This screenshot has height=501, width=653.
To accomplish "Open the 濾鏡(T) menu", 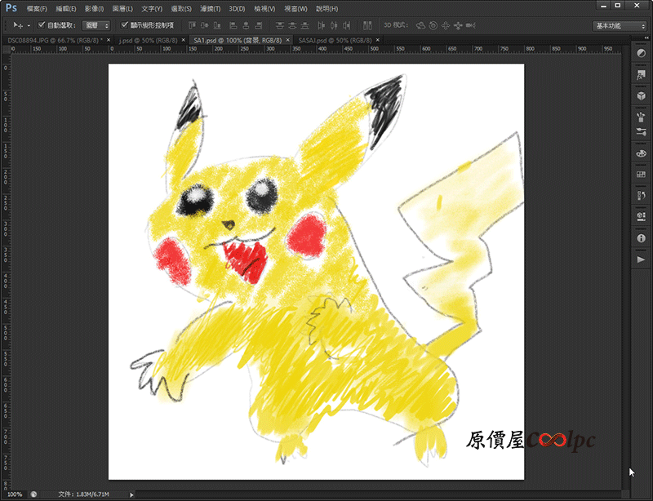I will pyautogui.click(x=211, y=8).
